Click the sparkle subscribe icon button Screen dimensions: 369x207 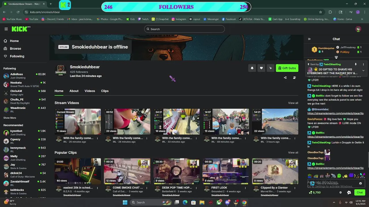coord(270,68)
